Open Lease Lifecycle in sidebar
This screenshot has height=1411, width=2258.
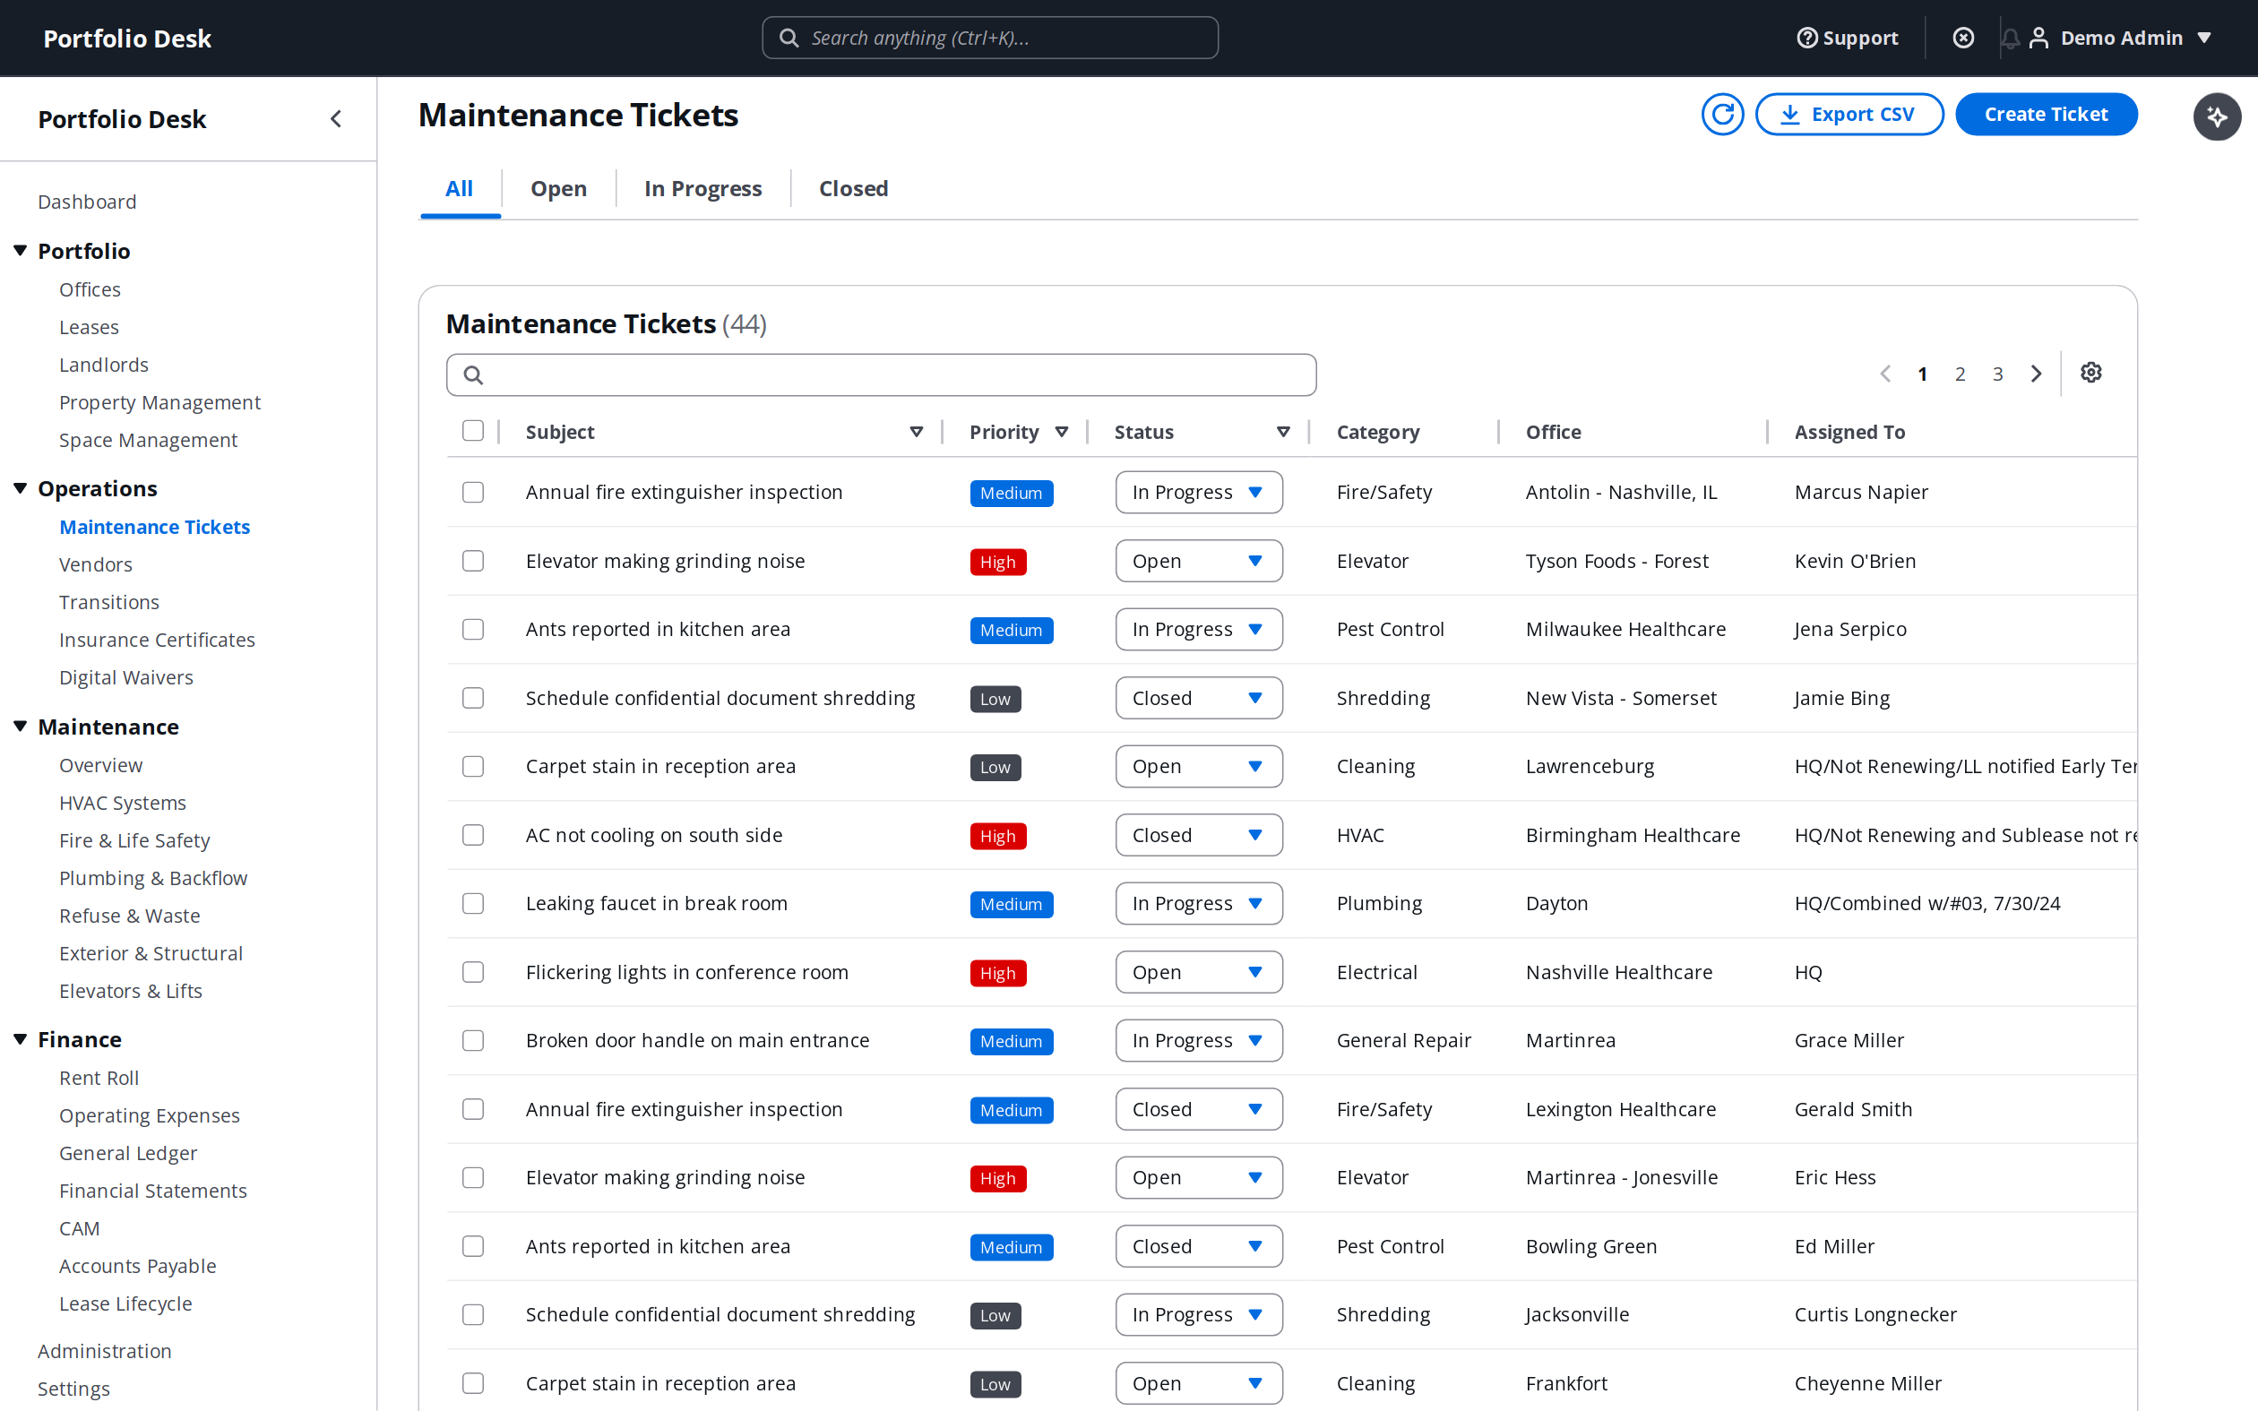(125, 1303)
